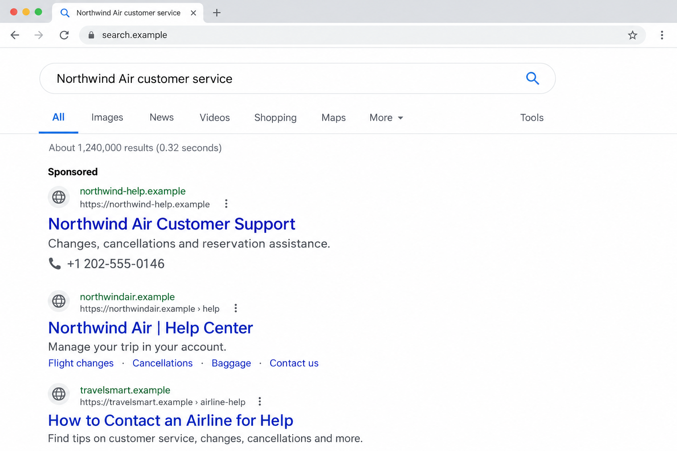
Task: Expand the More search filters dropdown
Action: (x=387, y=118)
